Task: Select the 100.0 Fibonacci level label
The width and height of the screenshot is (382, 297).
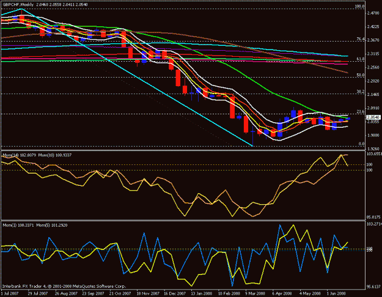Action: (x=359, y=6)
